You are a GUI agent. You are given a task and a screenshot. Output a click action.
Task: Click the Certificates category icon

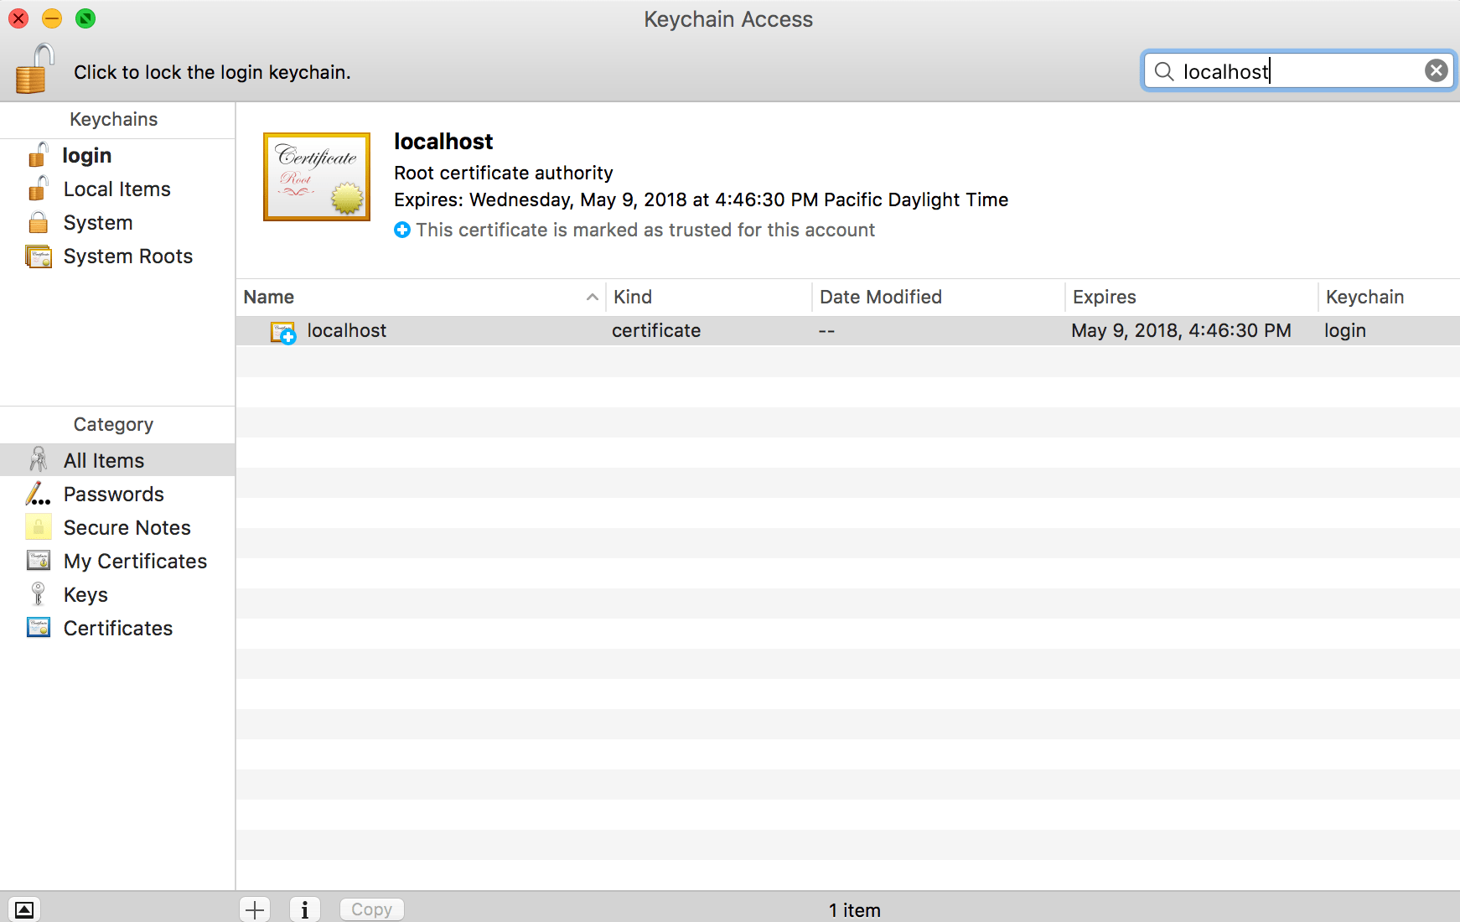tap(39, 627)
